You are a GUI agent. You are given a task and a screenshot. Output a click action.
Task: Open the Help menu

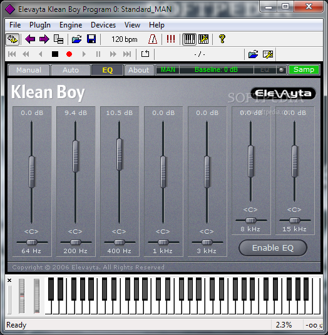(x=156, y=25)
